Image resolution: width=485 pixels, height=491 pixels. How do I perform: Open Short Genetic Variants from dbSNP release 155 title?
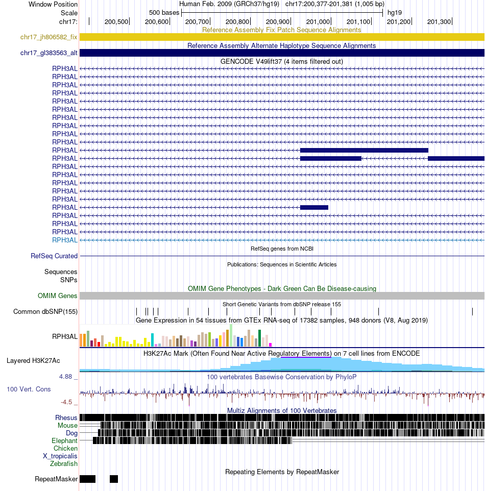282,304
